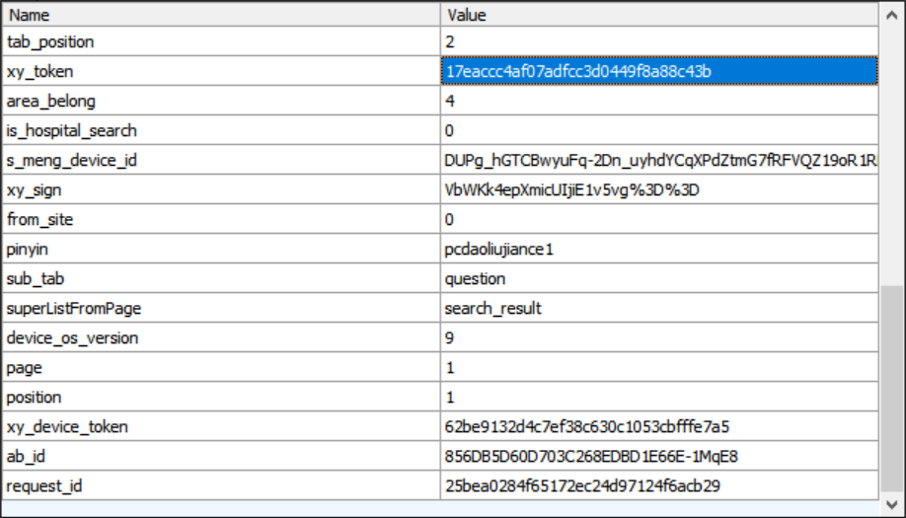906x518 pixels.
Task: Select the device_os_version name cell
Action: click(x=221, y=337)
